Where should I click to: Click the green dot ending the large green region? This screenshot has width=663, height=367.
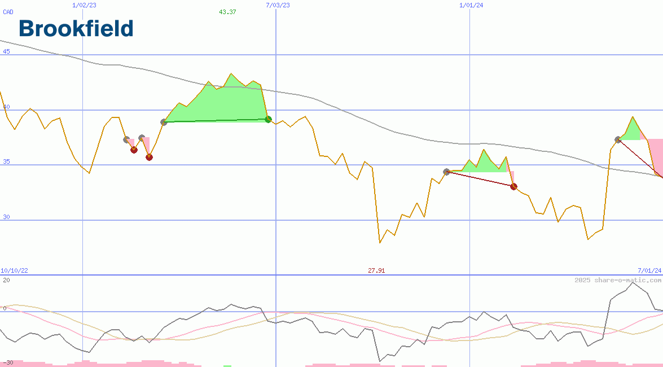coord(269,119)
